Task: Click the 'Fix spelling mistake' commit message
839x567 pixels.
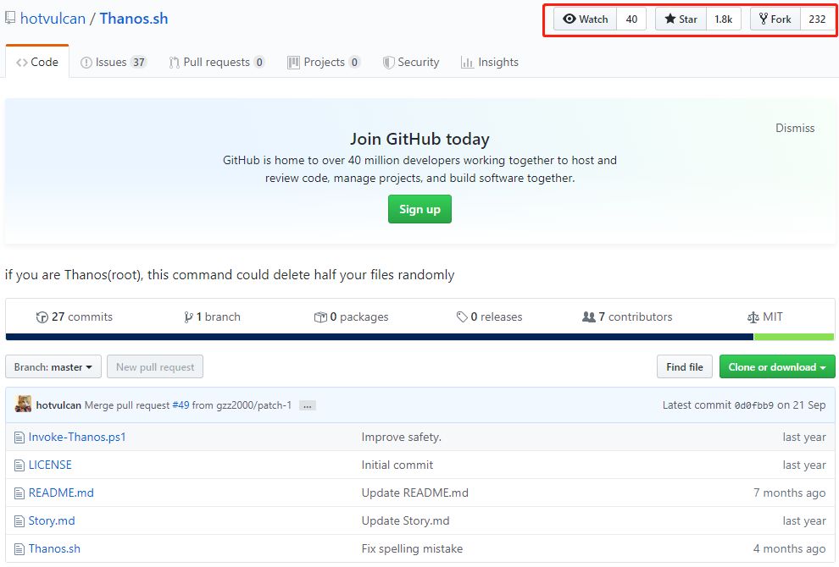Action: (412, 548)
